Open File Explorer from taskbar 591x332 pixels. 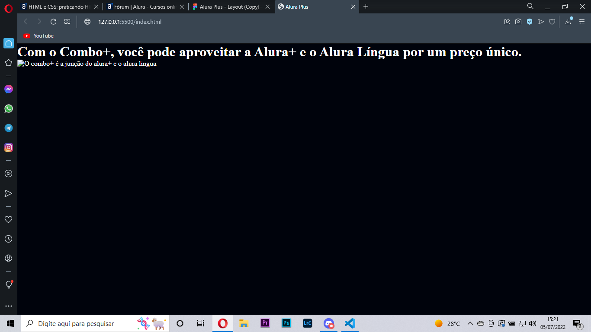(244, 323)
